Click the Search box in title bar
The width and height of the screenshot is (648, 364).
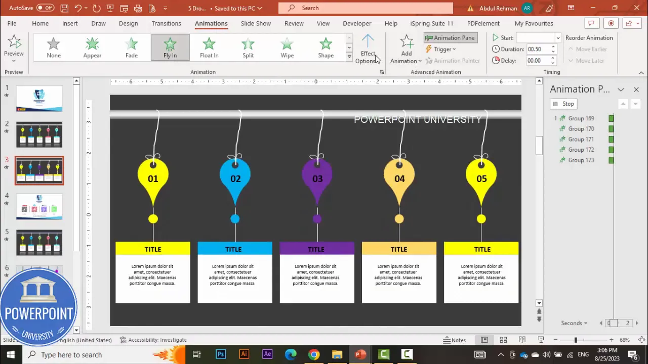366,8
